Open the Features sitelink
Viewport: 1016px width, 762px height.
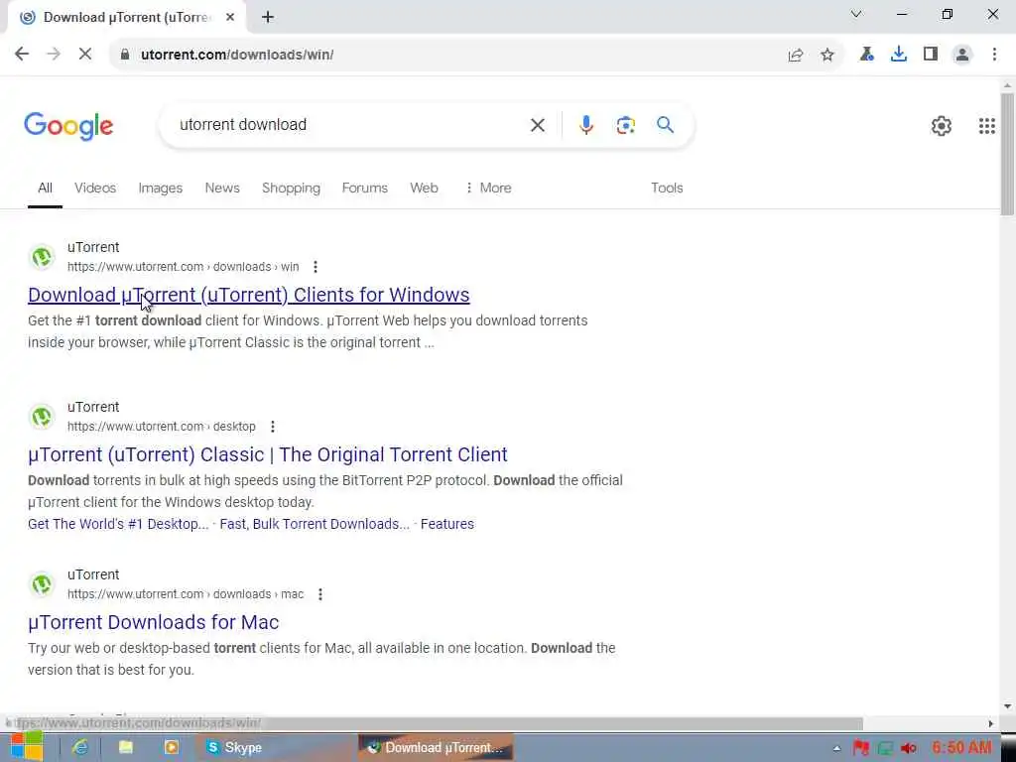tap(447, 524)
